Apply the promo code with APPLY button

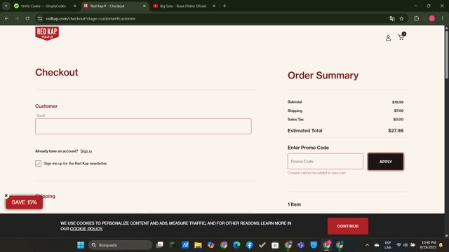(x=385, y=162)
